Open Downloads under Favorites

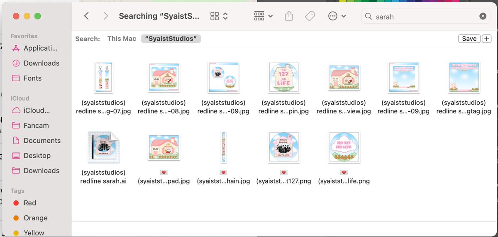(36, 63)
